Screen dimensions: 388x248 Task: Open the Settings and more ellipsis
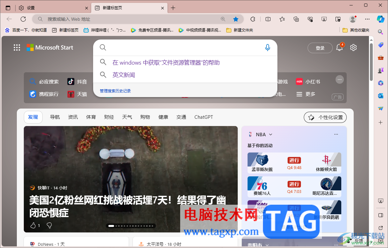pyautogui.click(x=367, y=19)
